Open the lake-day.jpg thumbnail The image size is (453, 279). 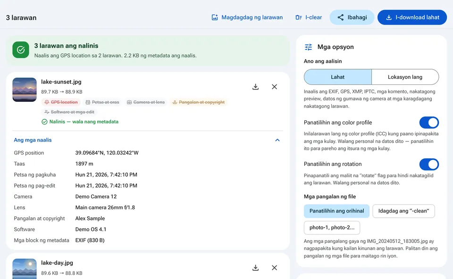click(x=25, y=269)
